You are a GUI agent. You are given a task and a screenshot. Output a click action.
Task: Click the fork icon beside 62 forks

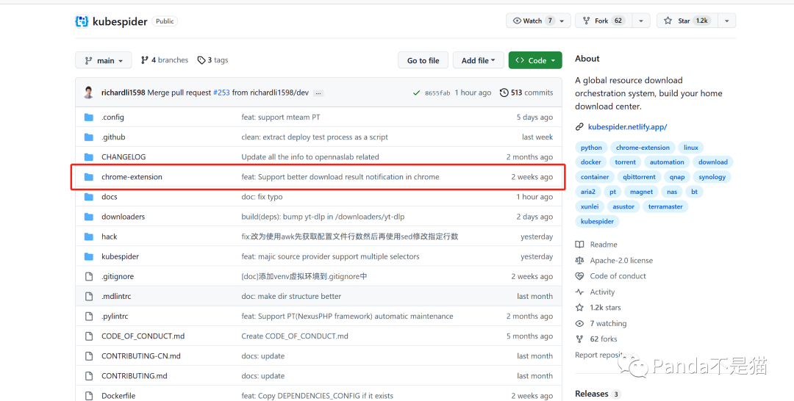(580, 339)
